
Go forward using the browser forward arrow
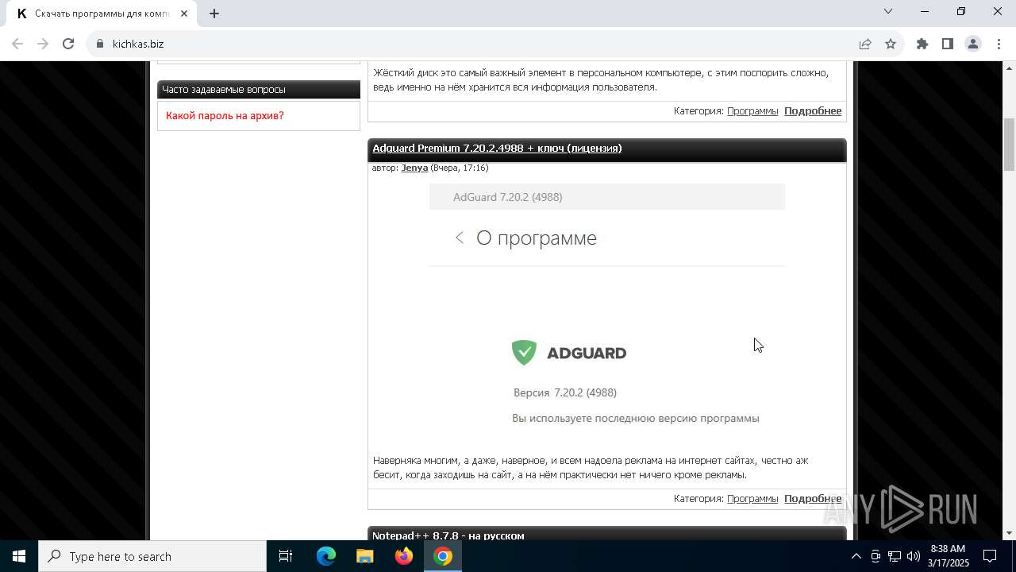click(43, 44)
